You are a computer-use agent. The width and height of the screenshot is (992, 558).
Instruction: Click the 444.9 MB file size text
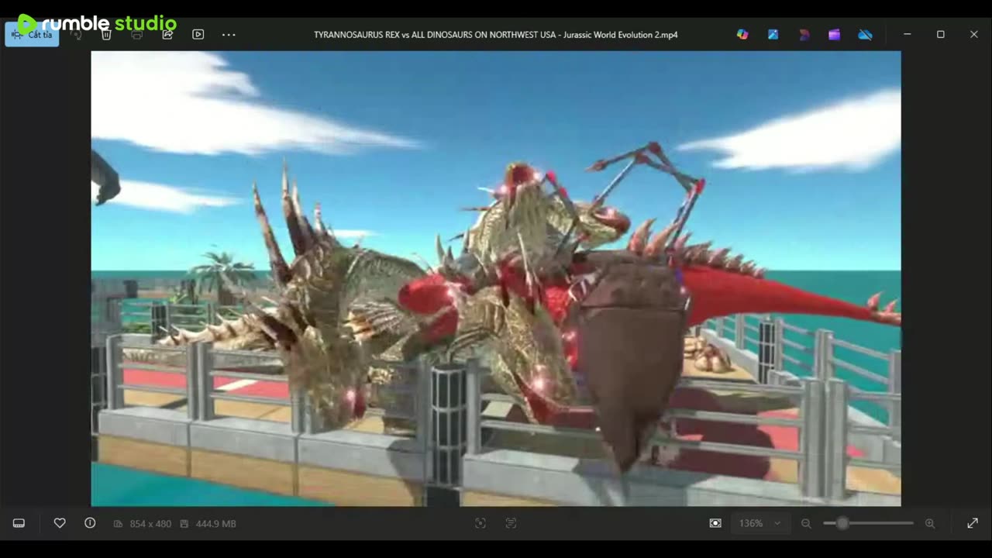(216, 524)
